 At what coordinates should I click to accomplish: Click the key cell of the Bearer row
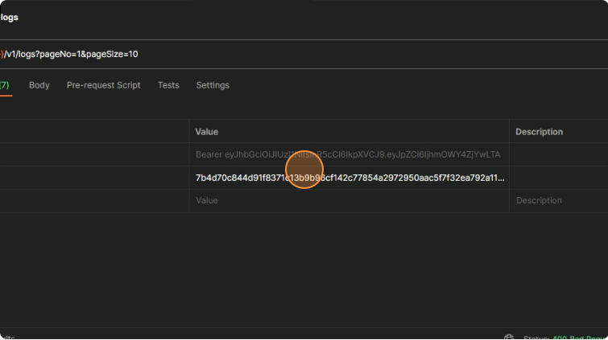[x=93, y=154]
